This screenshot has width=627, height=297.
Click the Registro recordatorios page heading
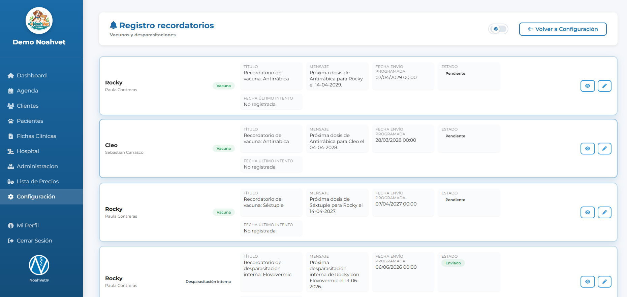coord(166,25)
